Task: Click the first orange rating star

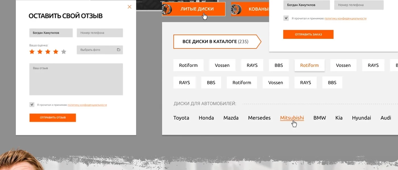Action: [x=32, y=52]
